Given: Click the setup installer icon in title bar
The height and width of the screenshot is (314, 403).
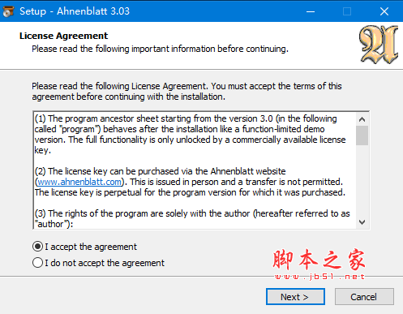Looking at the screenshot, I should click(x=8, y=11).
